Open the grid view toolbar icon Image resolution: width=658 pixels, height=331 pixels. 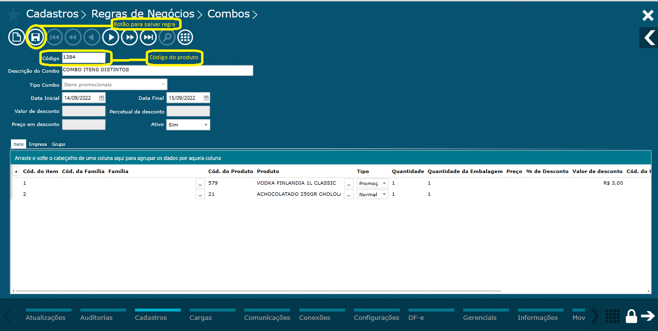185,37
